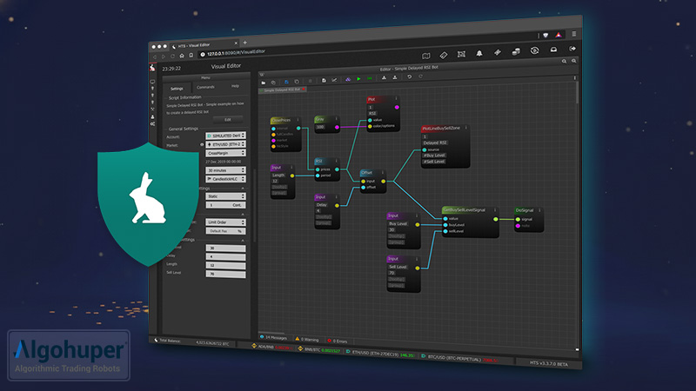Open the Limit Order type dropdown
696x391 pixels.
(224, 222)
